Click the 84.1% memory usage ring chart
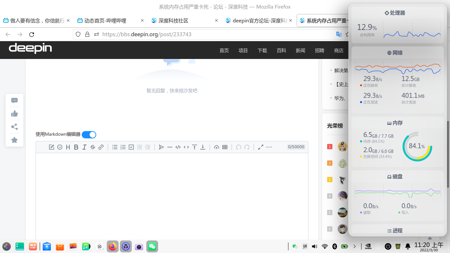450x253 pixels. (x=416, y=146)
